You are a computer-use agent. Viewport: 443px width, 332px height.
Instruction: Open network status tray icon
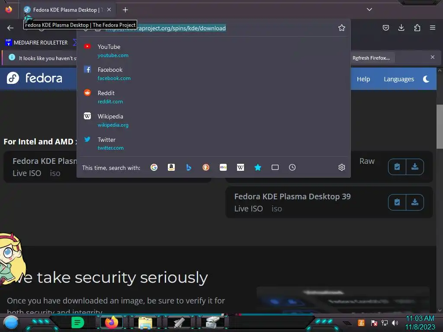(385, 322)
